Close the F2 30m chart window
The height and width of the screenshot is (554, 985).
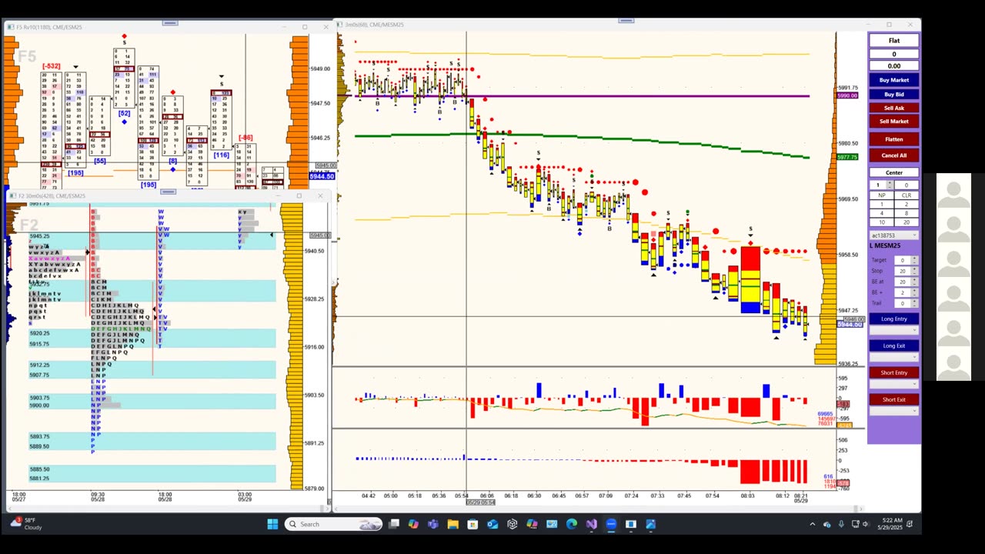point(320,195)
